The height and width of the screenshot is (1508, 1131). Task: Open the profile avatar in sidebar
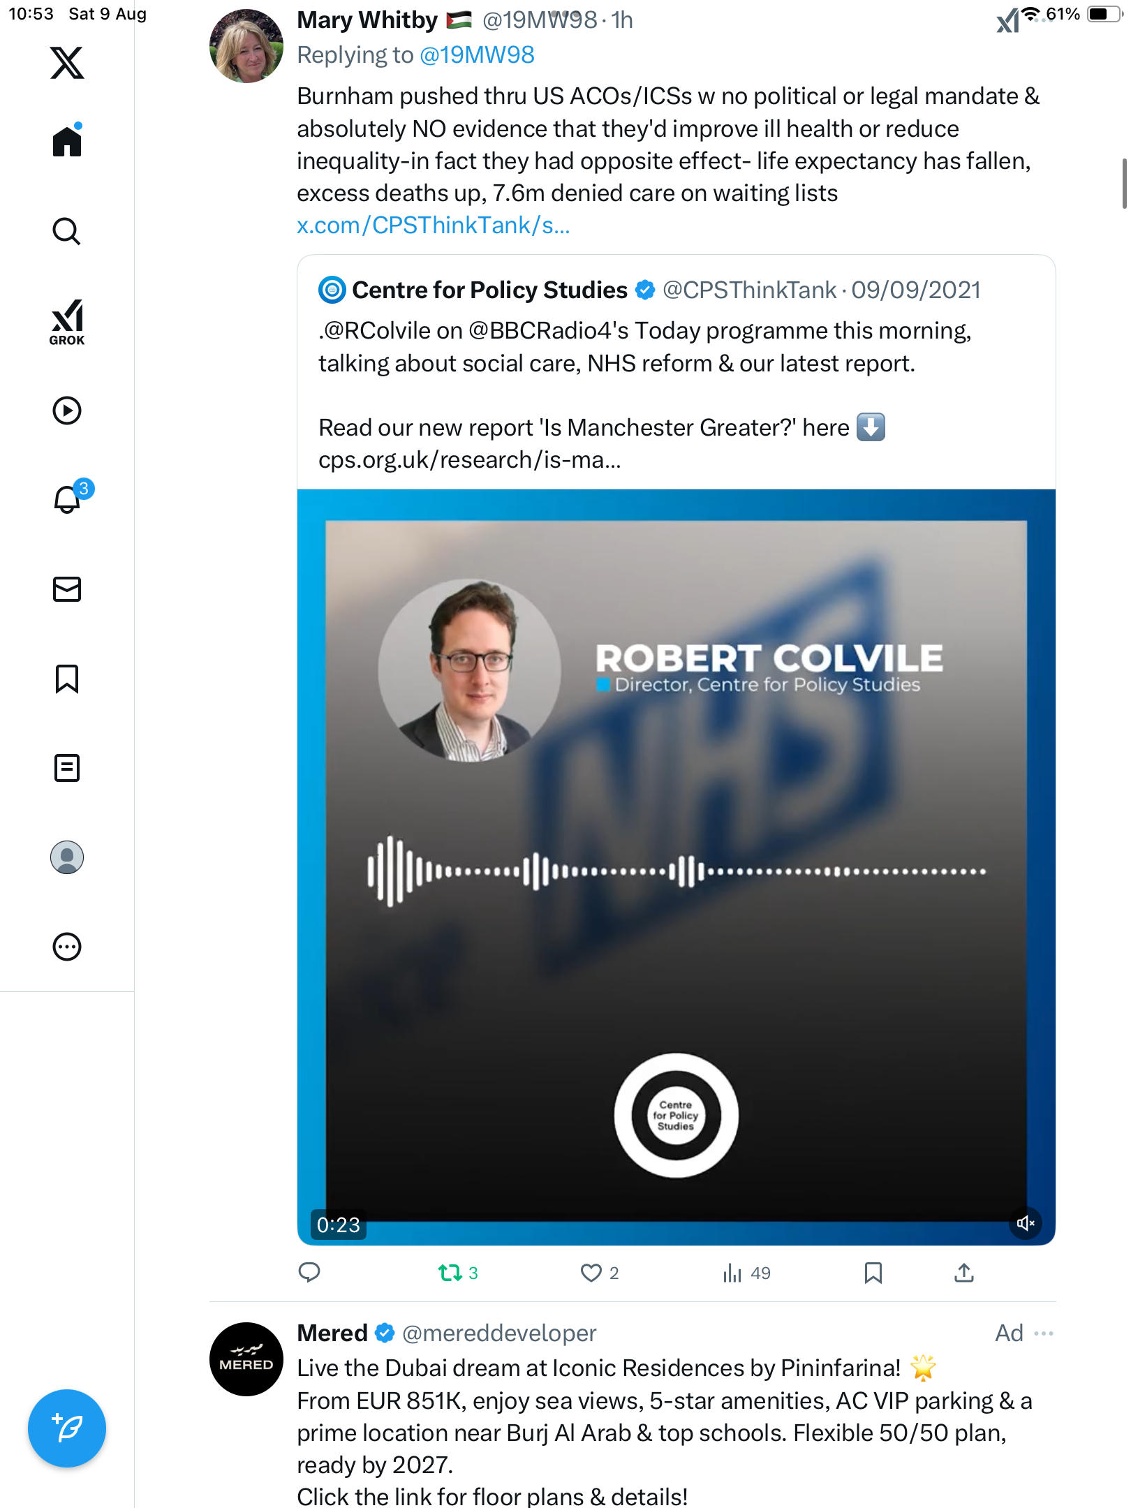pos(67,857)
